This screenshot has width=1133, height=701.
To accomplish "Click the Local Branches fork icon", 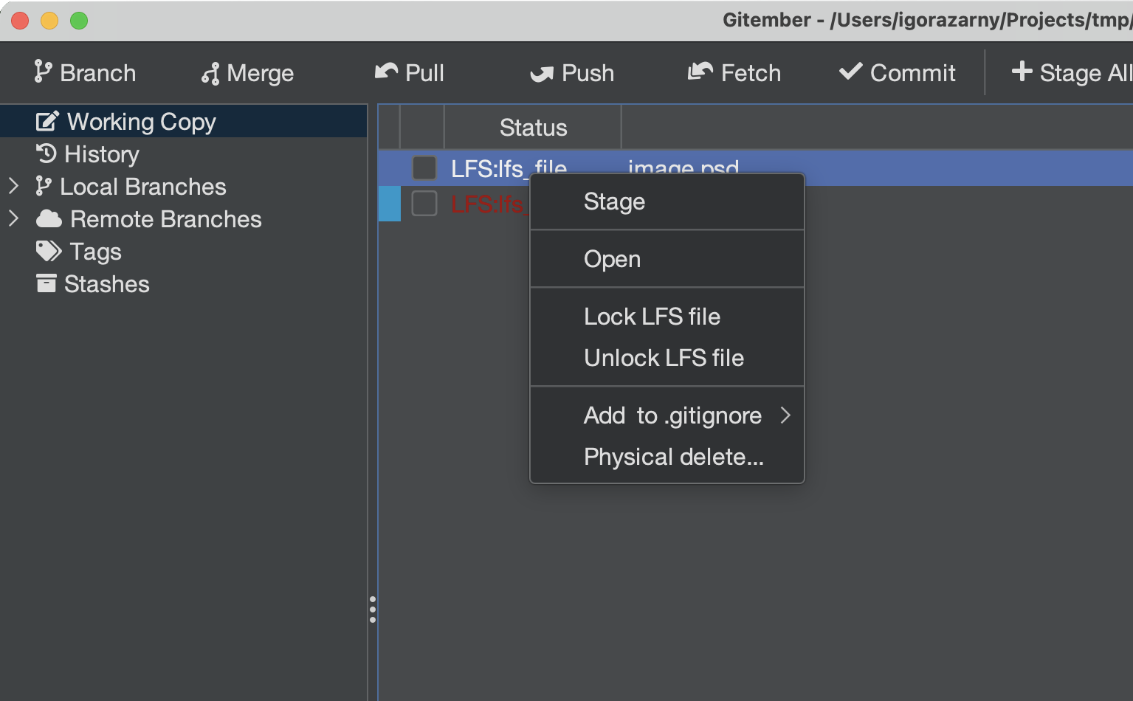I will point(44,186).
